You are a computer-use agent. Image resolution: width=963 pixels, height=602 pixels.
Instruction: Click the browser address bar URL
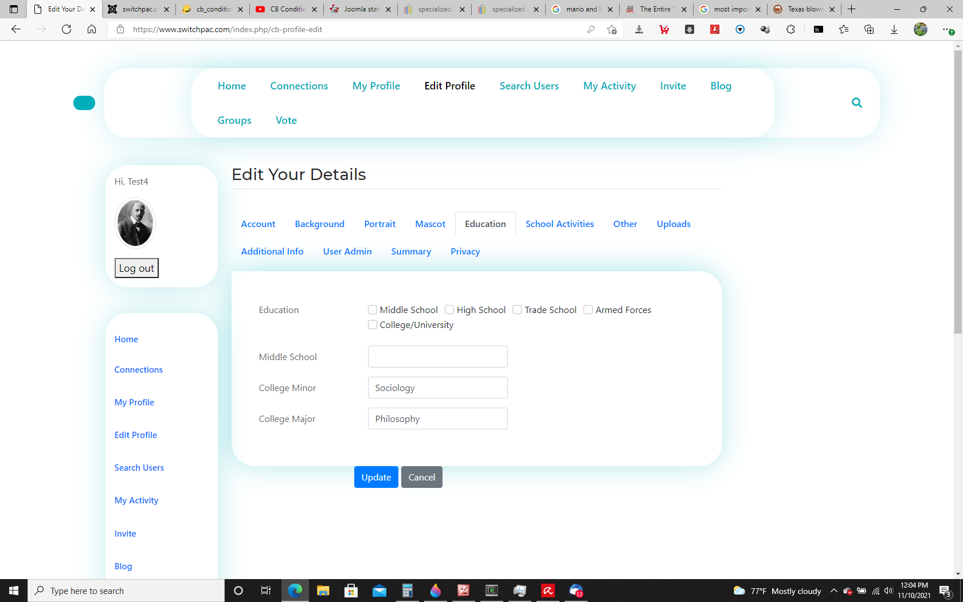228,29
